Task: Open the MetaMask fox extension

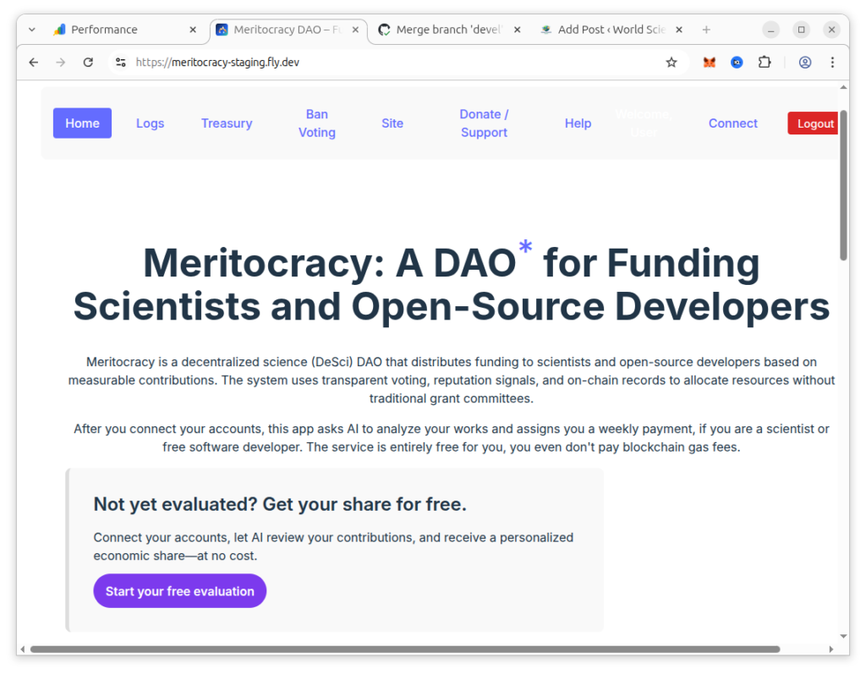Action: tap(710, 63)
